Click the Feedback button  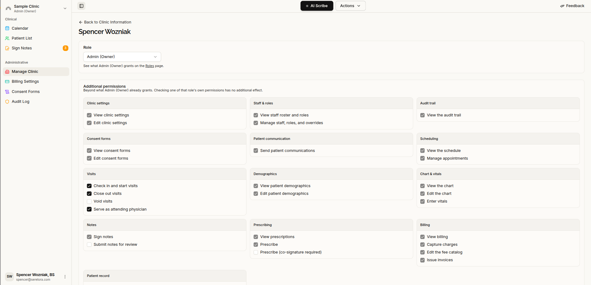572,6
